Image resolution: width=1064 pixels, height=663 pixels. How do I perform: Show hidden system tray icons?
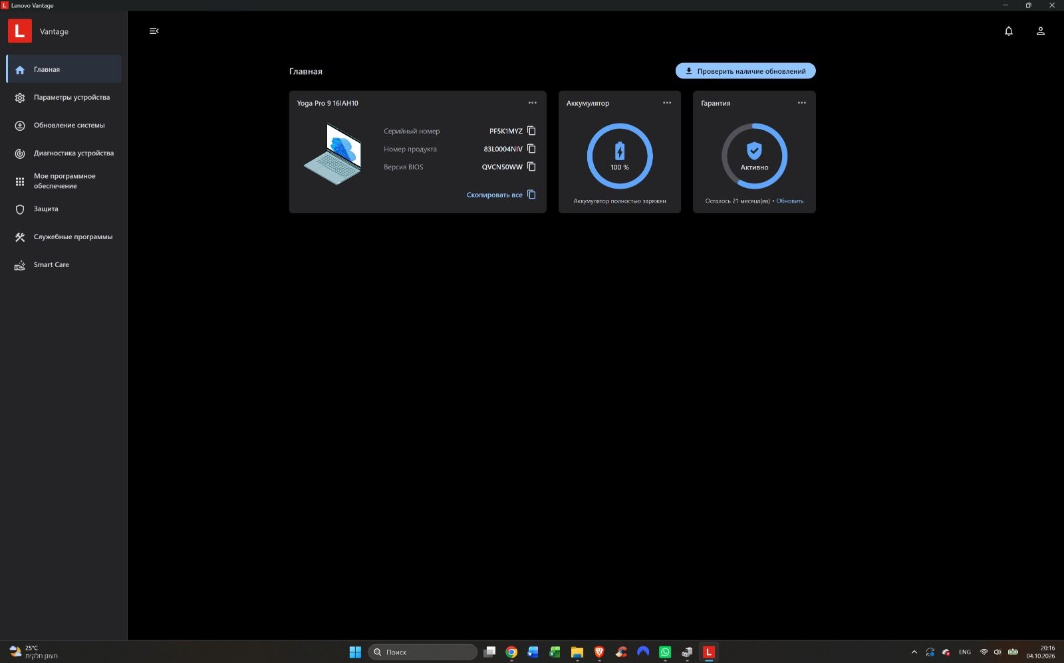coord(914,652)
